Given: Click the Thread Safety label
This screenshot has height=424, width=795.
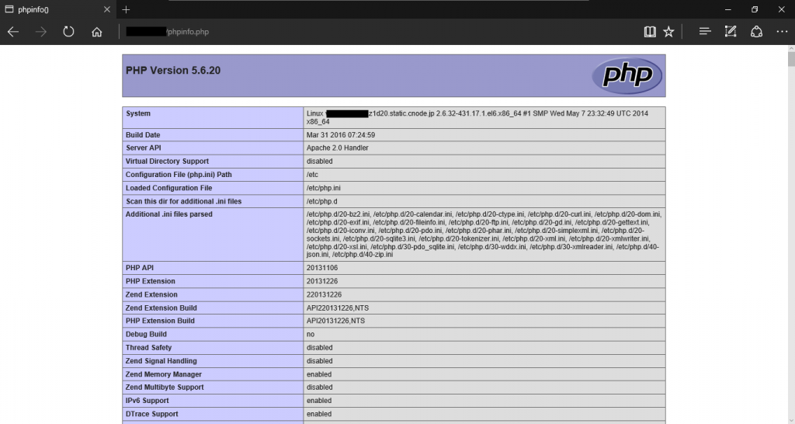Looking at the screenshot, I should tap(148, 348).
